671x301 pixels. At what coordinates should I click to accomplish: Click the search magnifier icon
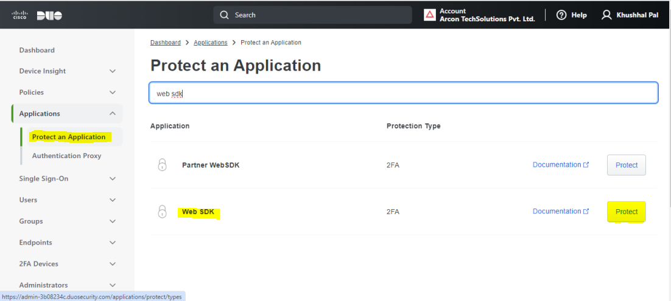[x=224, y=15]
